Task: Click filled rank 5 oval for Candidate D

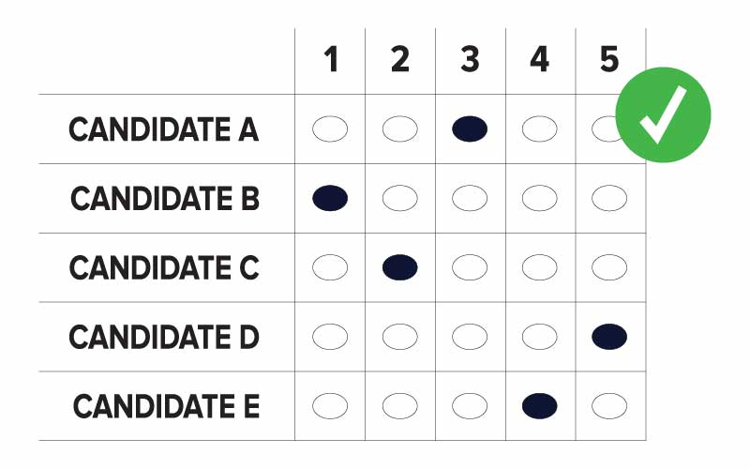Action: (x=609, y=337)
